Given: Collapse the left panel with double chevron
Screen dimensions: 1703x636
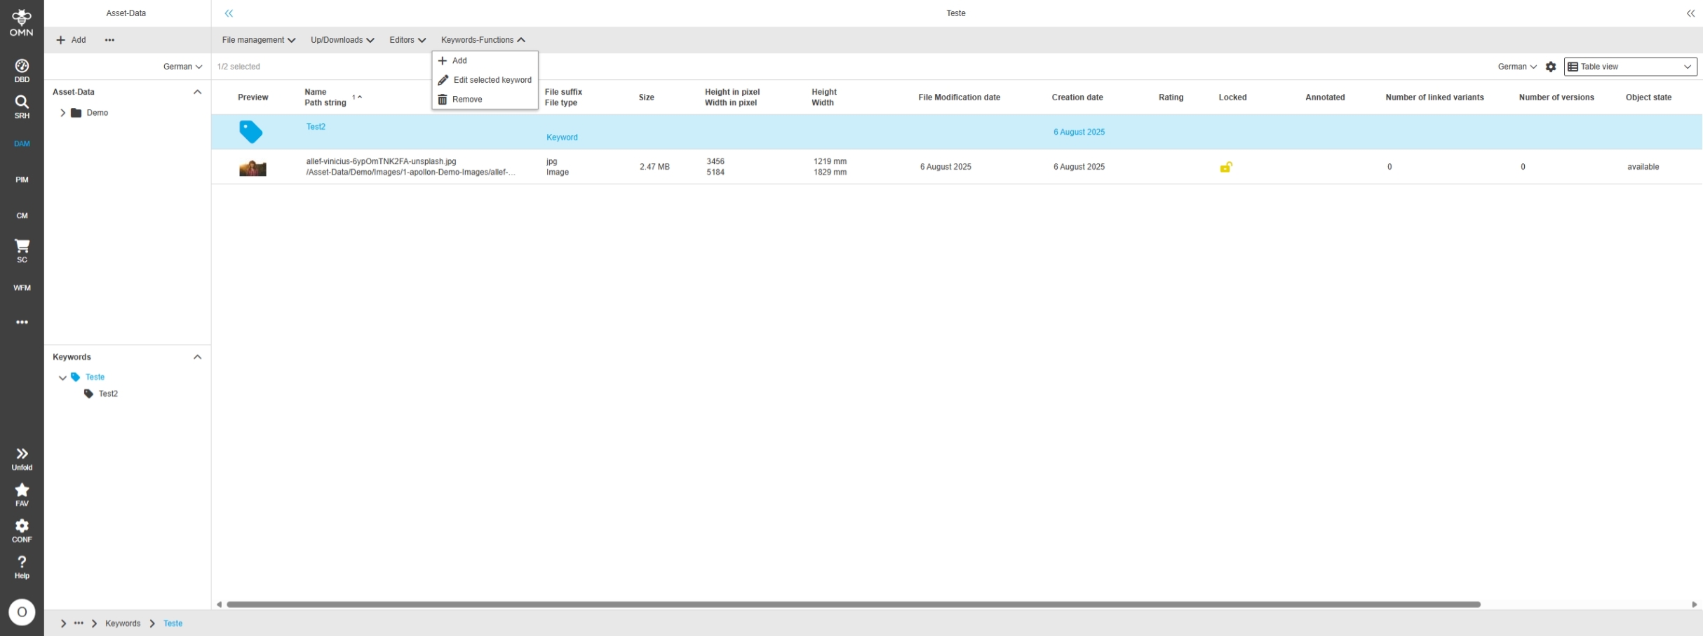Looking at the screenshot, I should click(x=229, y=13).
